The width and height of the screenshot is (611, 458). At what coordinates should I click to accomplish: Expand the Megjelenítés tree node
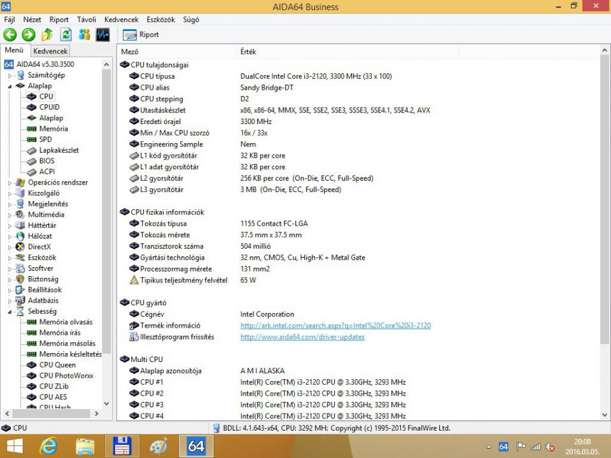click(x=10, y=204)
